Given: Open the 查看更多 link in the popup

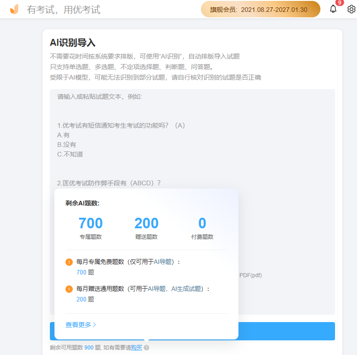Looking at the screenshot, I should point(78,325).
